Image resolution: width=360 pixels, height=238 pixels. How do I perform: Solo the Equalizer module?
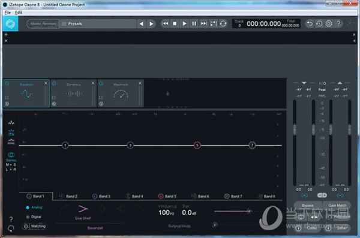click(7, 104)
